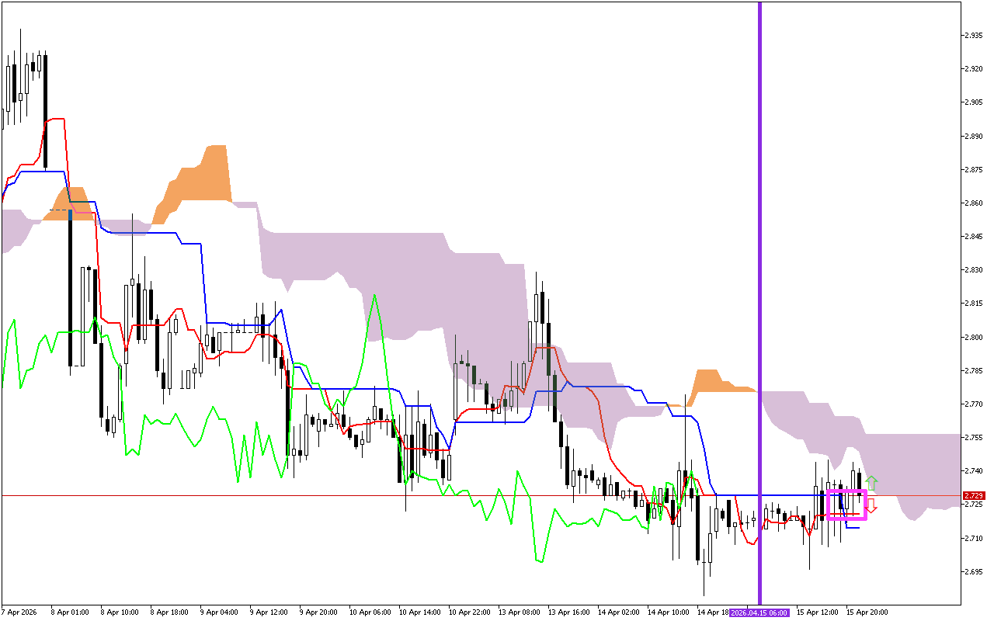Click the 10 Apr 14:00 time label
Image resolution: width=994 pixels, height=621 pixels.
(419, 612)
